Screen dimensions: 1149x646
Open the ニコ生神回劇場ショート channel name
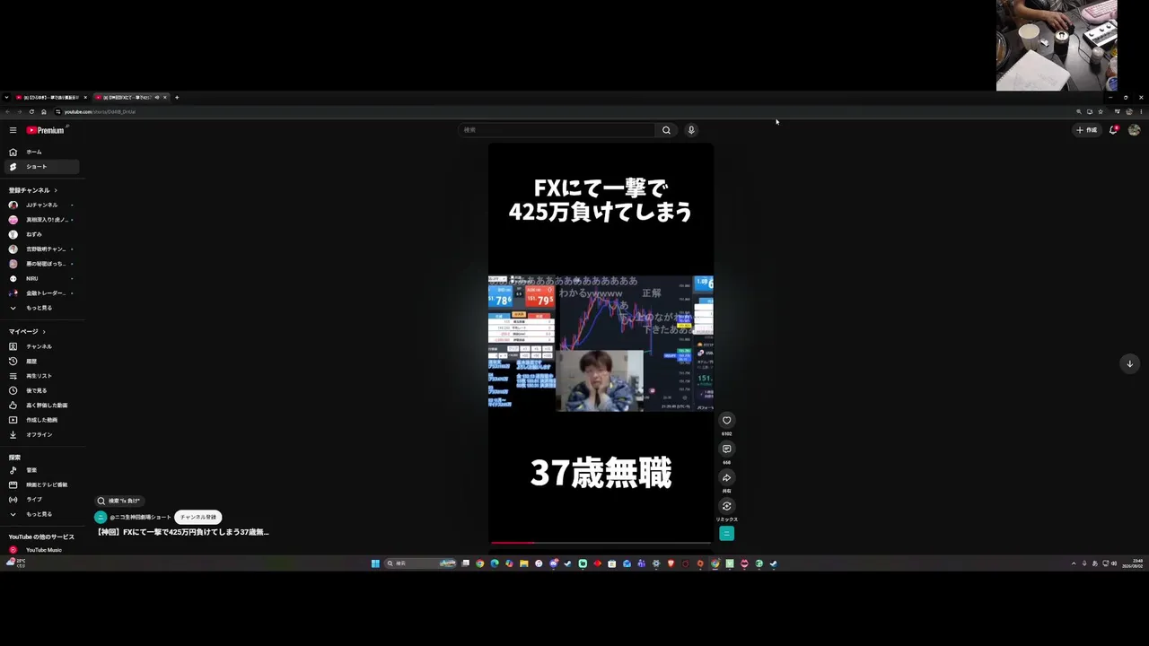(140, 518)
